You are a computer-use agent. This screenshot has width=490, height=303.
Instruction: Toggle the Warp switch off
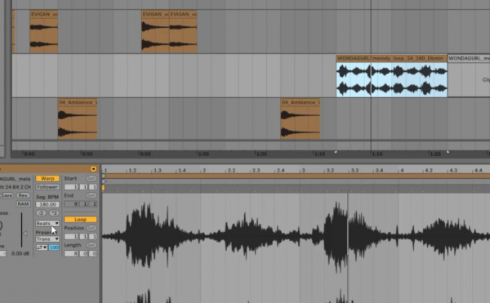pos(47,178)
